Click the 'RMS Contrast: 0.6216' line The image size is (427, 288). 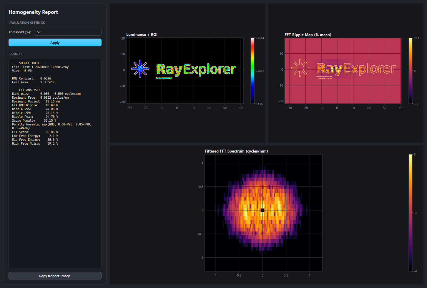coord(31,78)
